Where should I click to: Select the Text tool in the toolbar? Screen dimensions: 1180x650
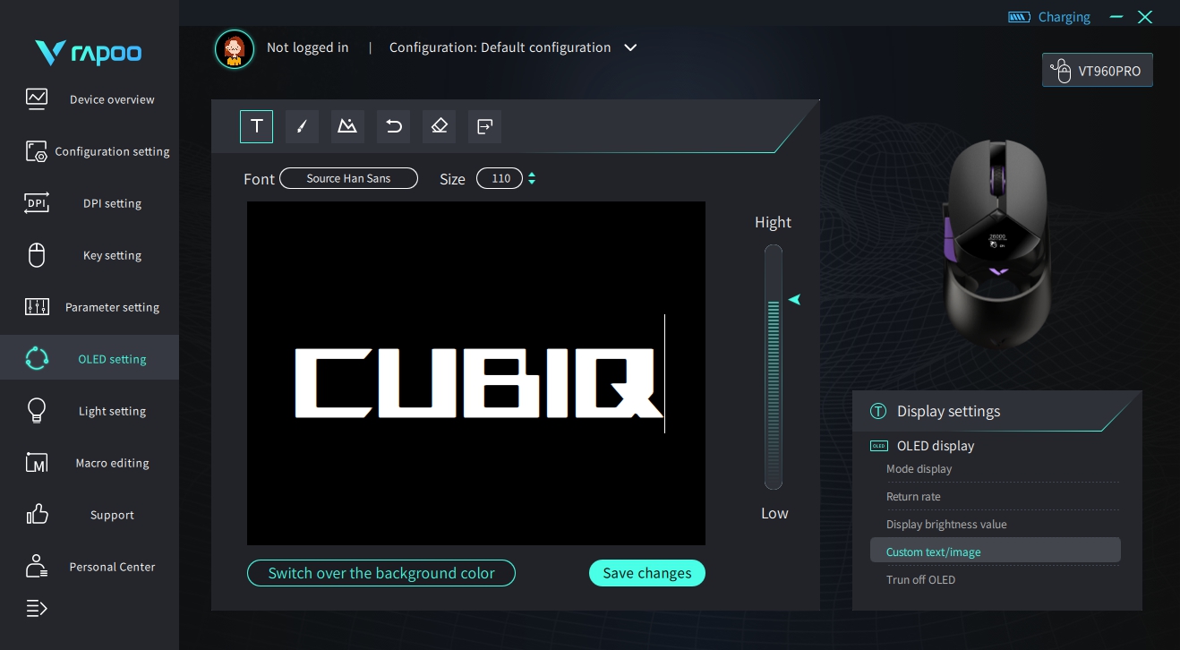(x=256, y=126)
